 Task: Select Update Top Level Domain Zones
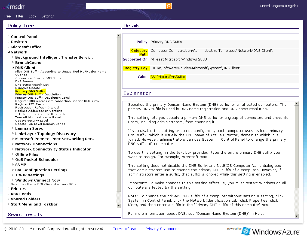pyautogui.click(x=40, y=124)
